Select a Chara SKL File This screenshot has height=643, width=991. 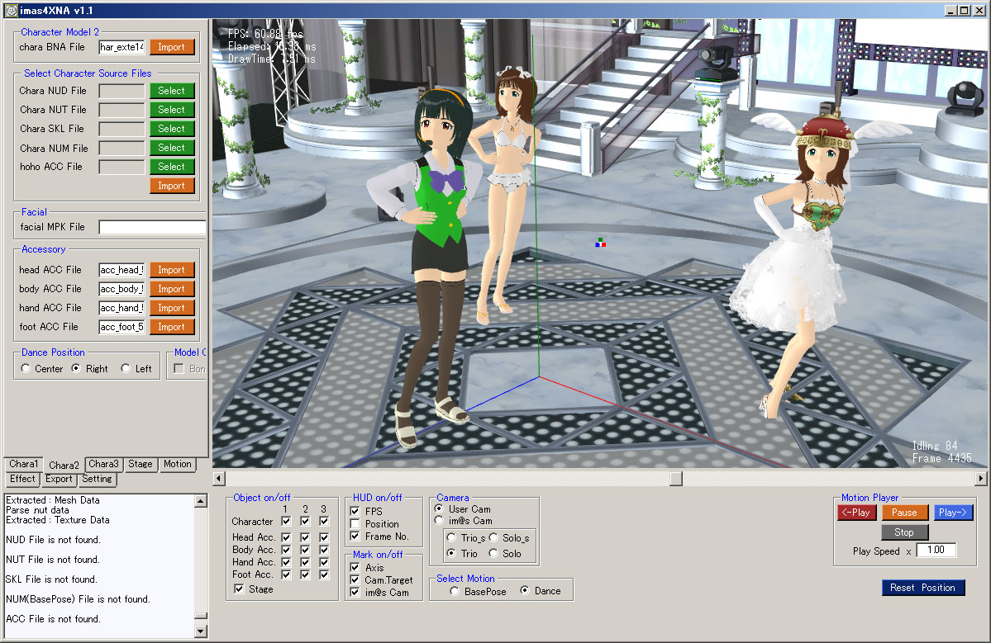pos(172,129)
